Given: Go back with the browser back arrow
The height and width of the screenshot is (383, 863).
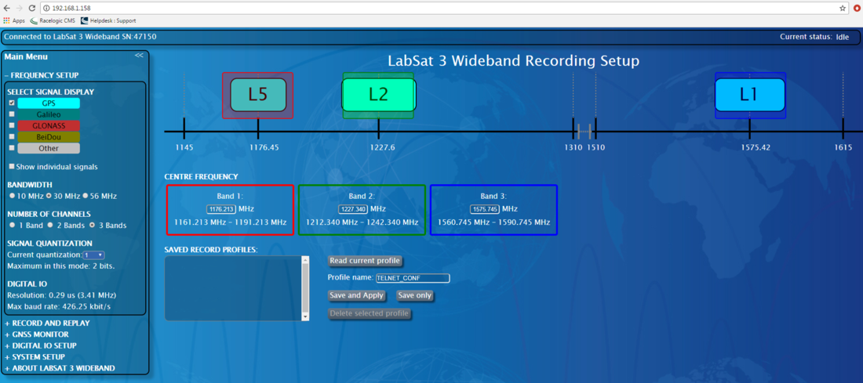Looking at the screenshot, I should tap(6, 9).
